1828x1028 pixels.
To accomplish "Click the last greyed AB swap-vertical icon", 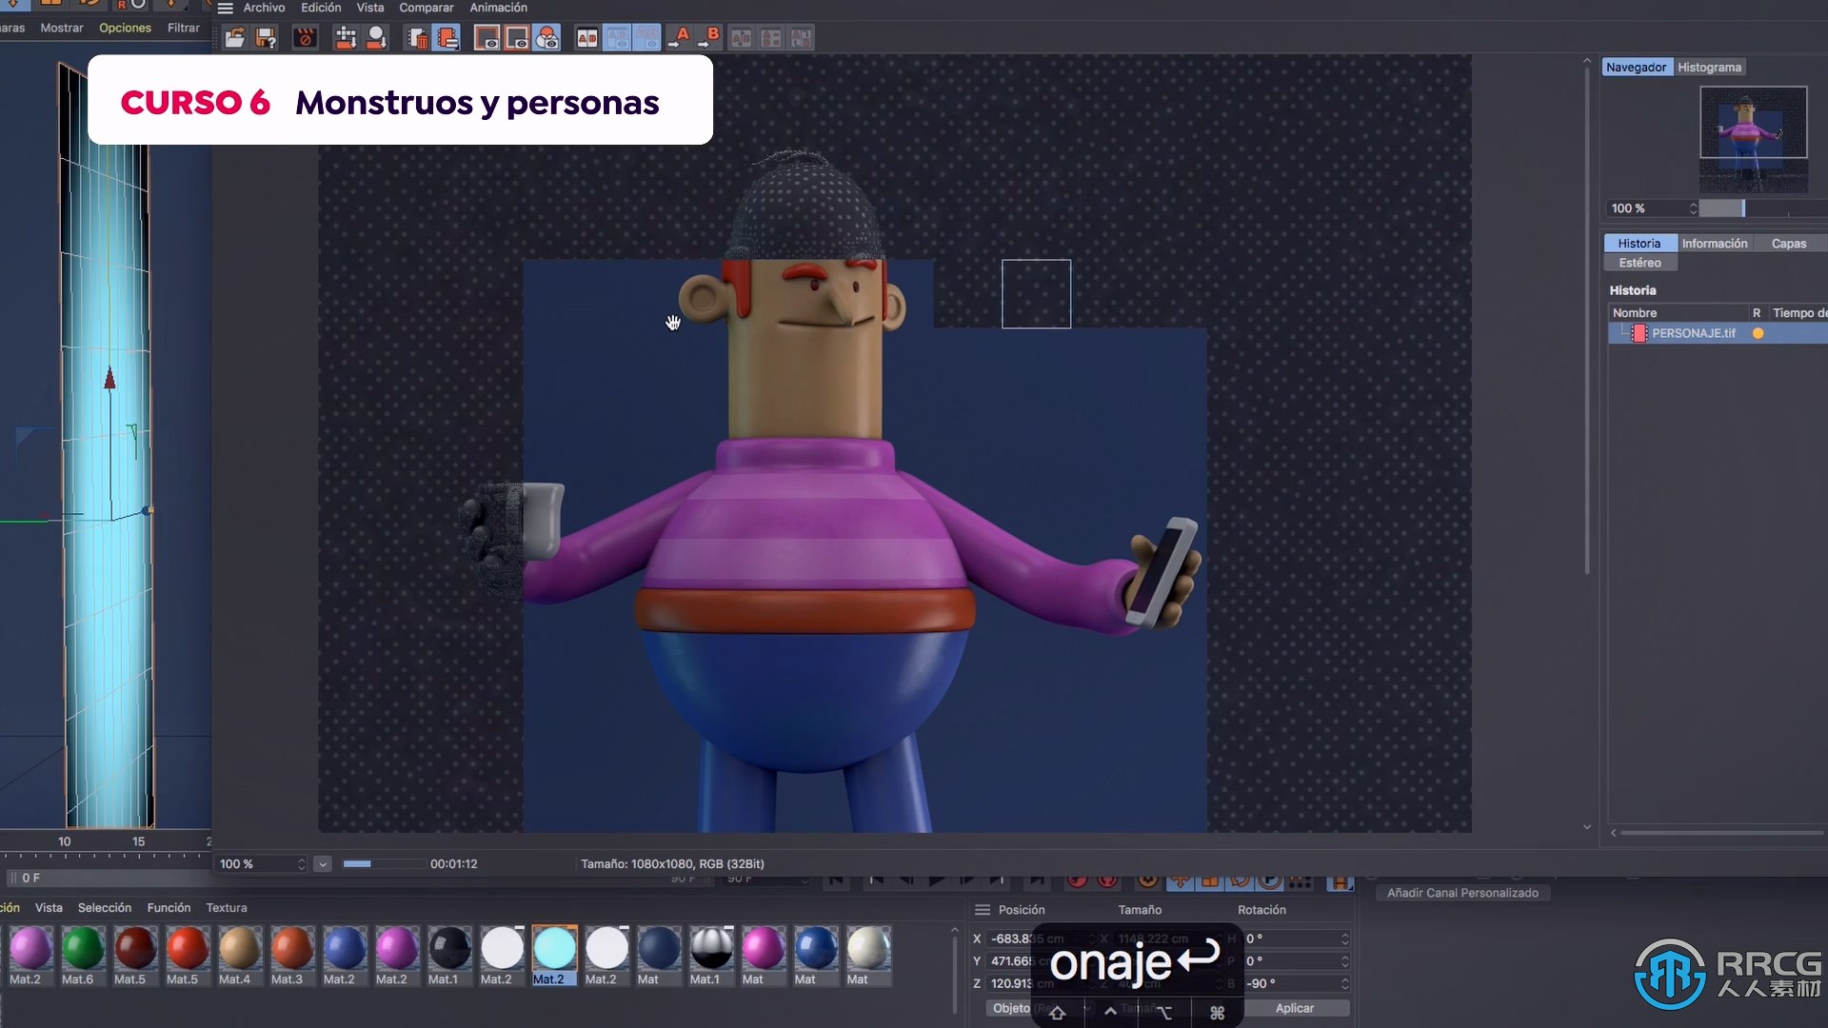I will 802,38.
